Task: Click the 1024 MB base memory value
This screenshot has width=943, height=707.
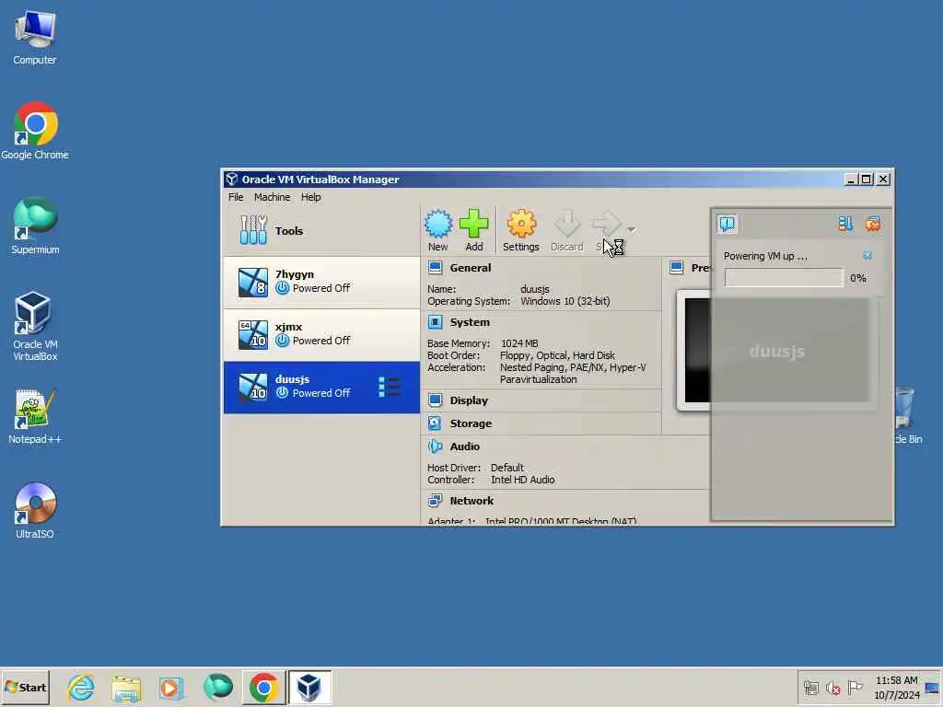Action: (x=519, y=343)
